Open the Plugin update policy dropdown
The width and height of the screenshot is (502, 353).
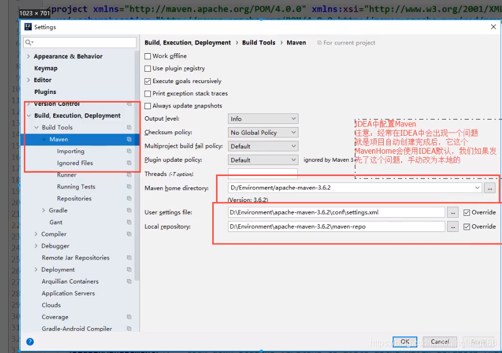pos(263,160)
